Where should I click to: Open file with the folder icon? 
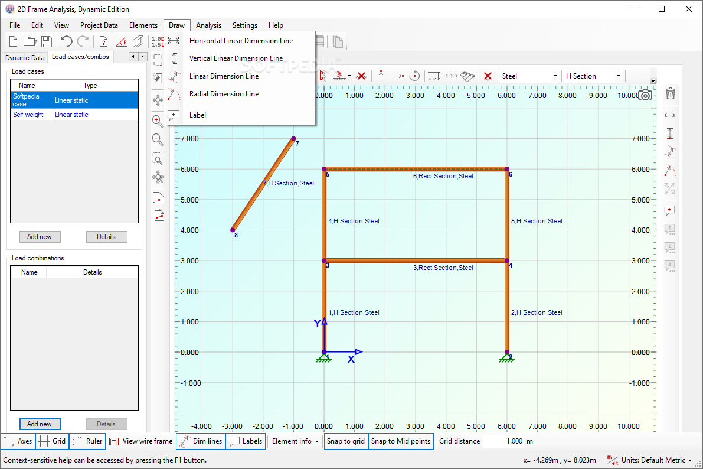pos(30,42)
